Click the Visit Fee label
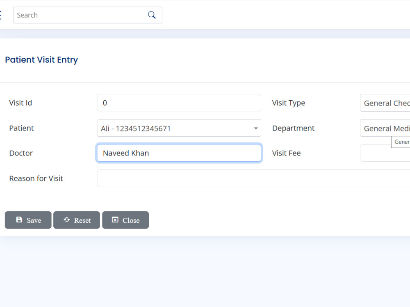 coord(286,153)
